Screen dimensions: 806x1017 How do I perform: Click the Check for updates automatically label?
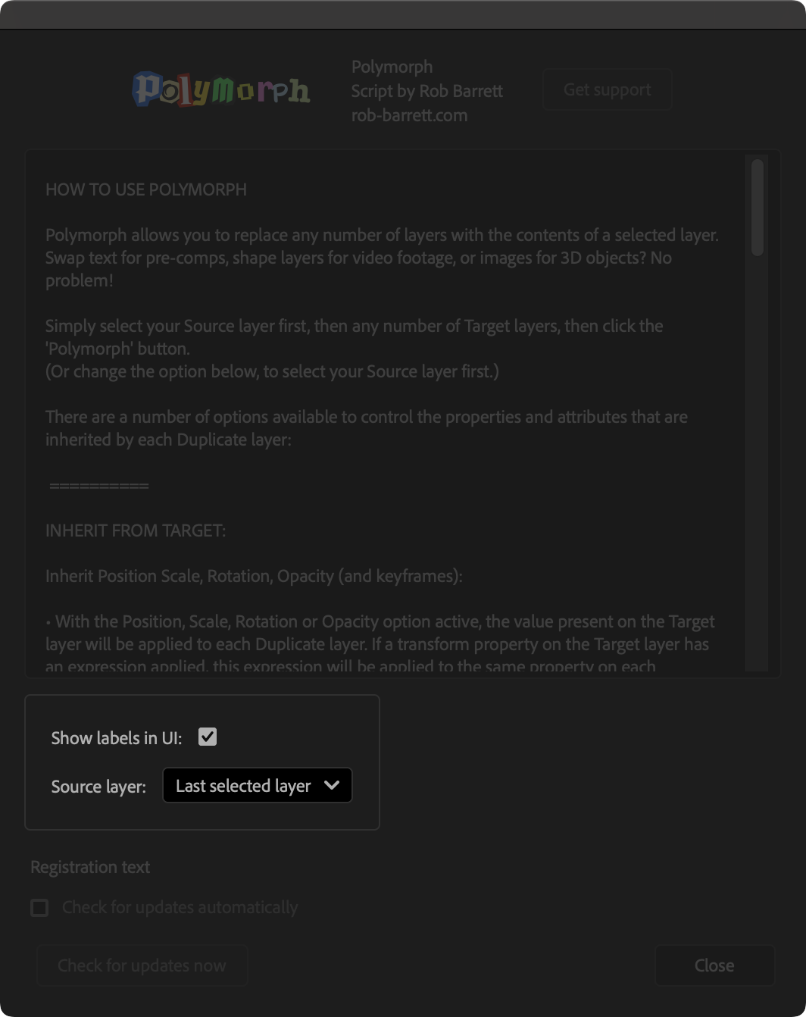click(180, 907)
